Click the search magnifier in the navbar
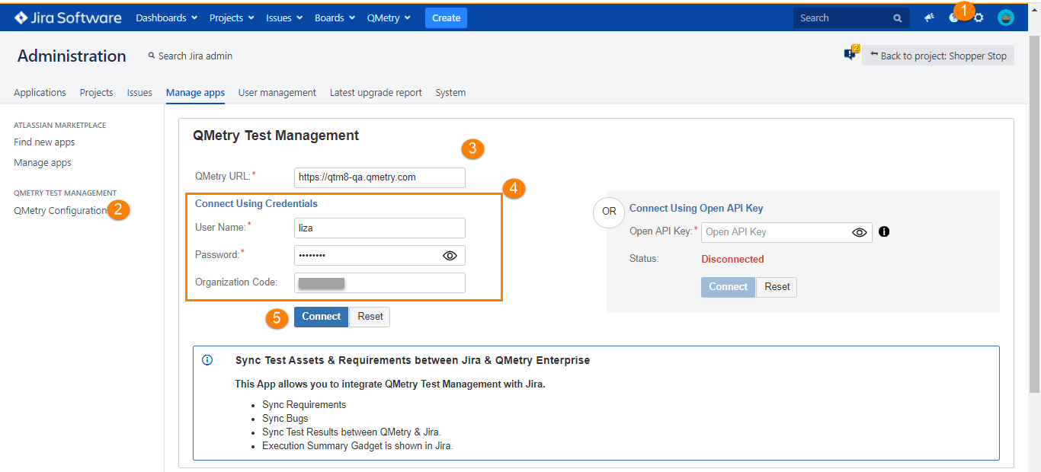This screenshot has width=1041, height=472. pos(897,17)
